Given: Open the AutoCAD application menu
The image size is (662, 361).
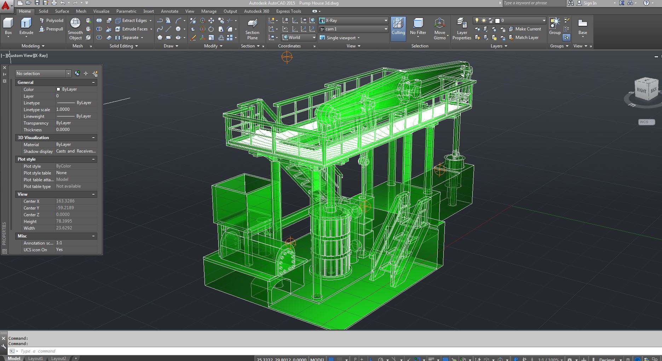Looking at the screenshot, I should (x=6, y=6).
